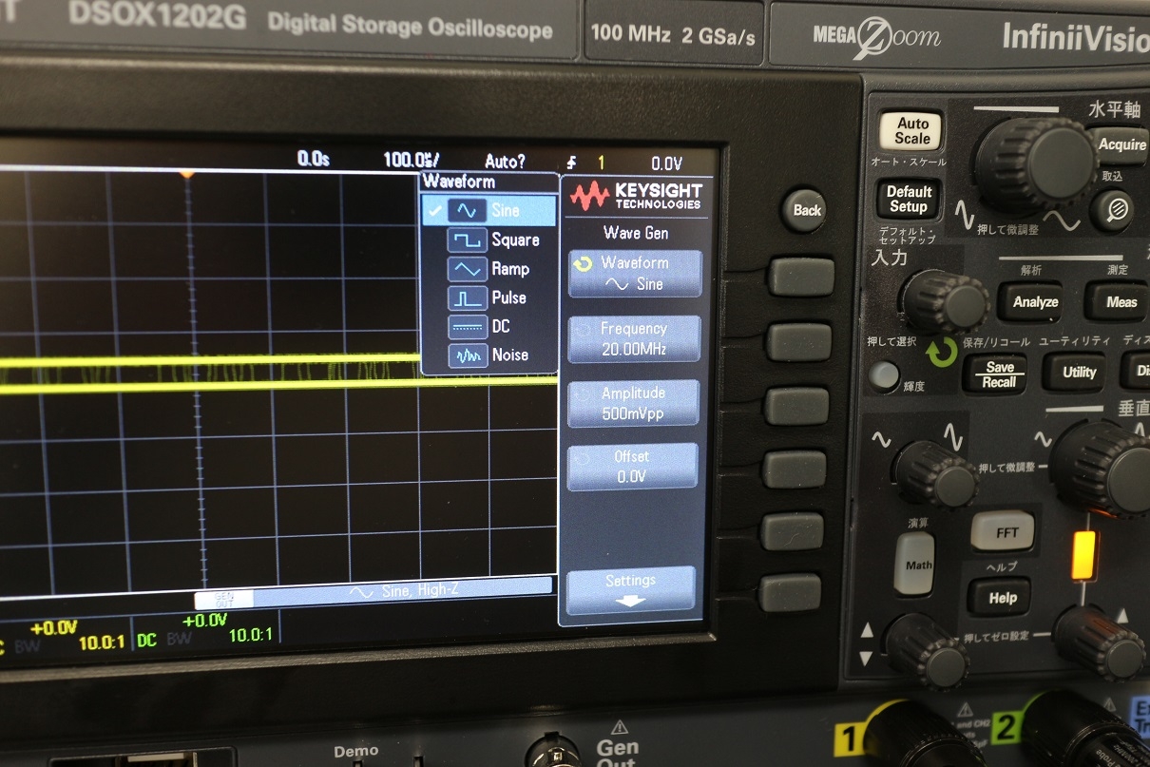Push the Back button beside the screen
Image resolution: width=1150 pixels, height=767 pixels.
click(806, 209)
